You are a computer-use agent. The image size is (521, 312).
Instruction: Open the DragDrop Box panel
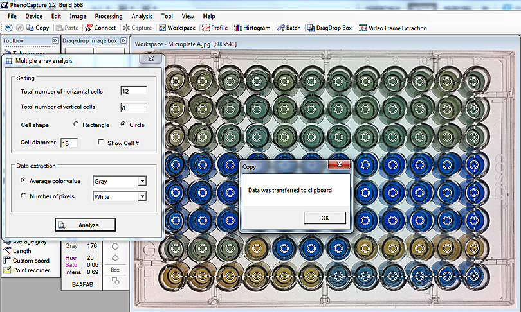click(329, 28)
